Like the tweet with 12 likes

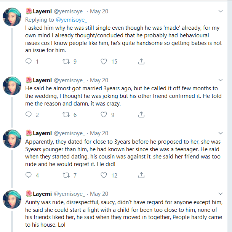pos(104,176)
